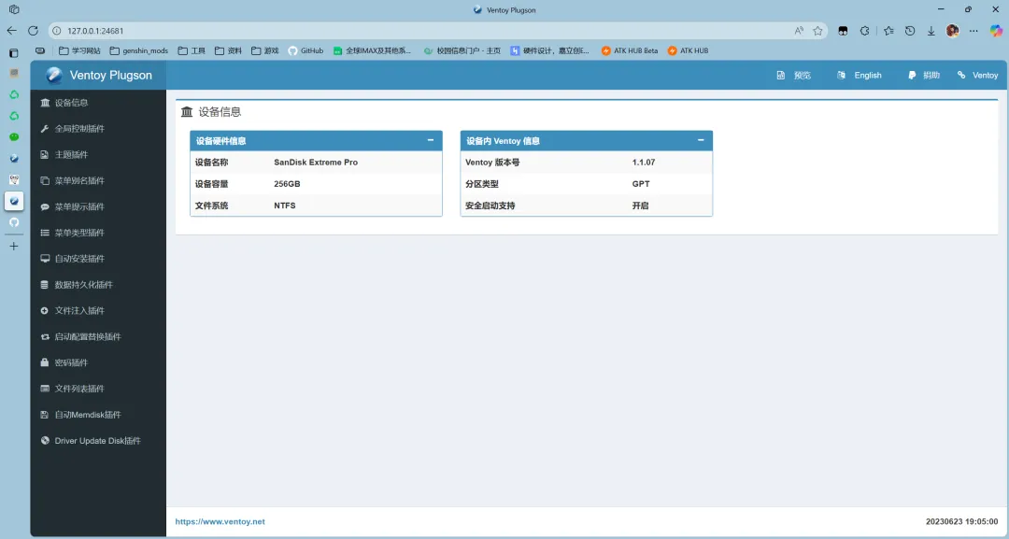Select the highlighted active Ventoy vertical tab
Viewport: 1009px width, 539px height.
pos(14,202)
